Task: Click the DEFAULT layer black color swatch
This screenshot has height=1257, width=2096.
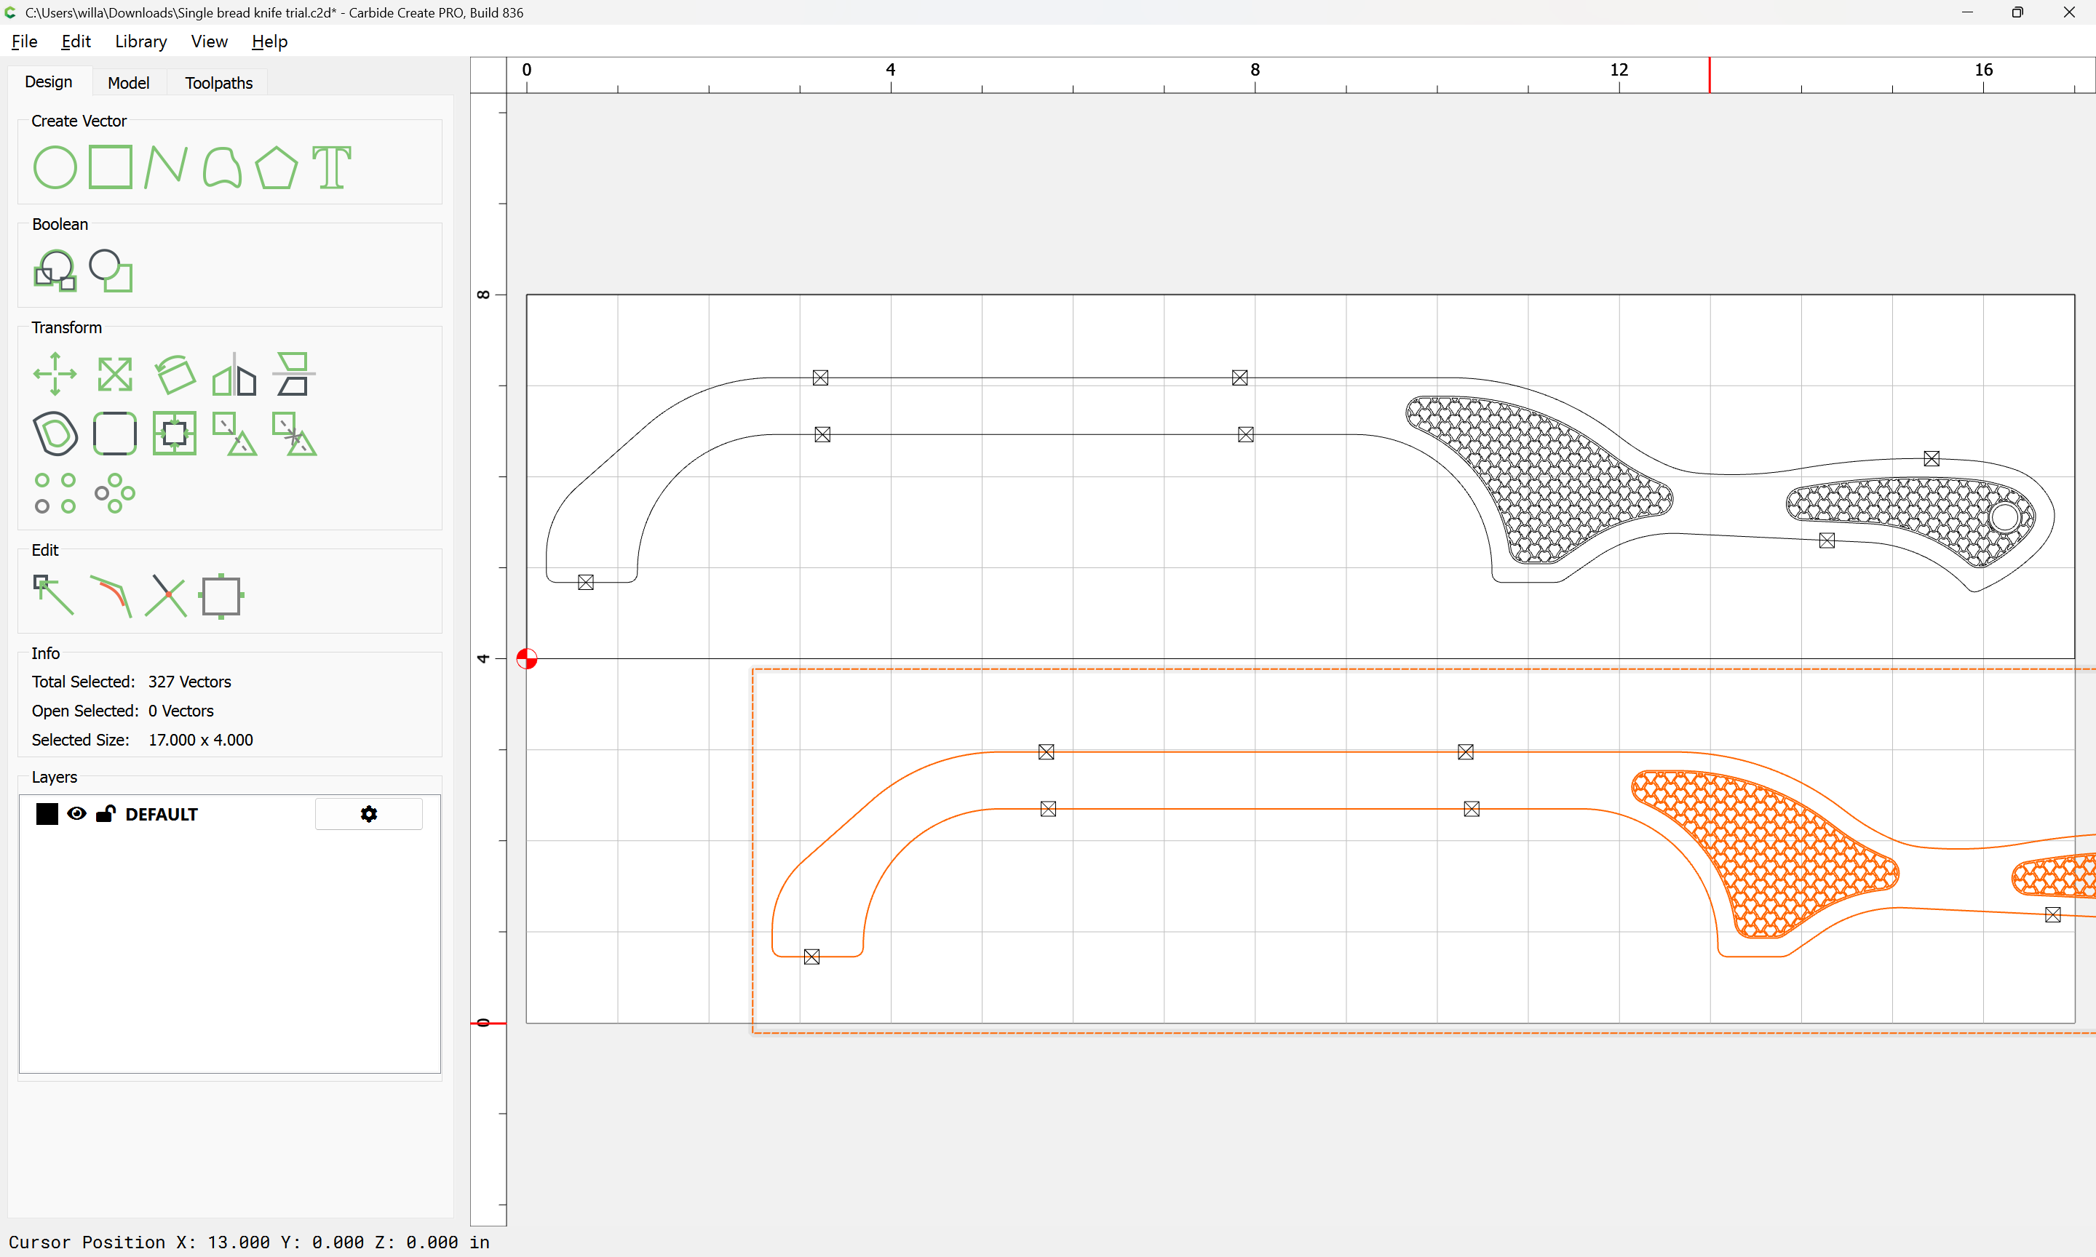Action: (x=47, y=814)
